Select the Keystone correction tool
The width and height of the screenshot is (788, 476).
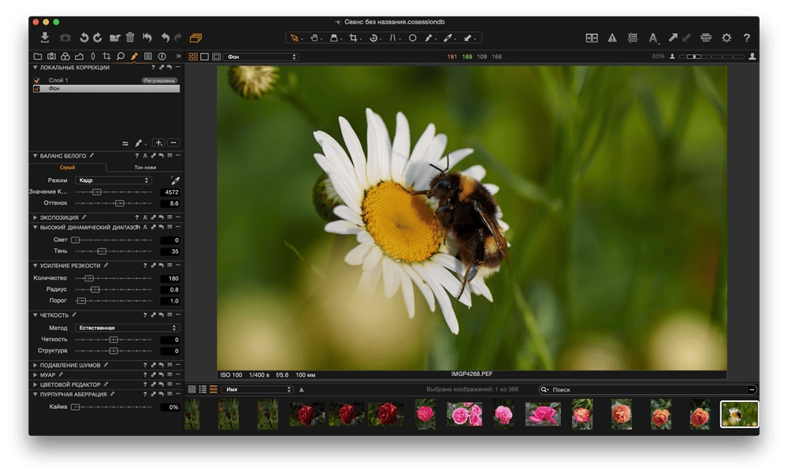pyautogui.click(x=392, y=38)
